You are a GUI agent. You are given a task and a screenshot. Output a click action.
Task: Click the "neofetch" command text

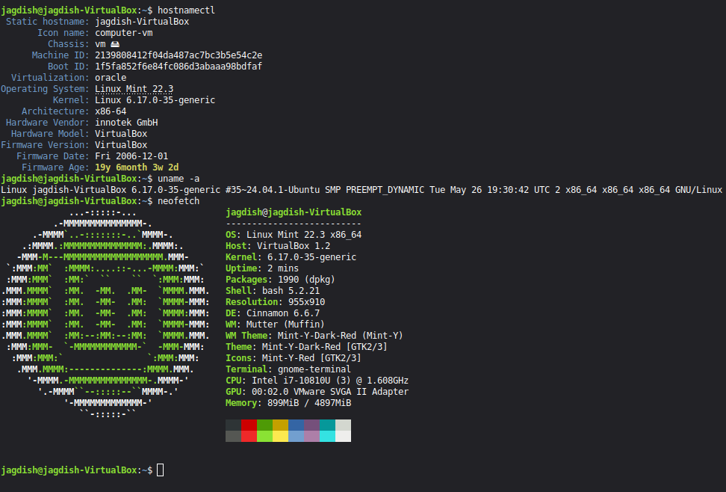click(179, 201)
